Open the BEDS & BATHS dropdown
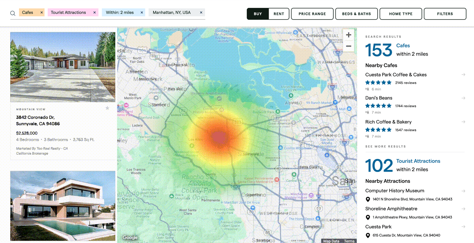Image resolution: width=474 pixels, height=243 pixels. [357, 14]
